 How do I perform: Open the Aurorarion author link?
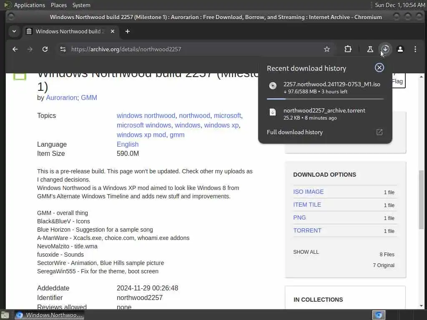click(x=62, y=97)
